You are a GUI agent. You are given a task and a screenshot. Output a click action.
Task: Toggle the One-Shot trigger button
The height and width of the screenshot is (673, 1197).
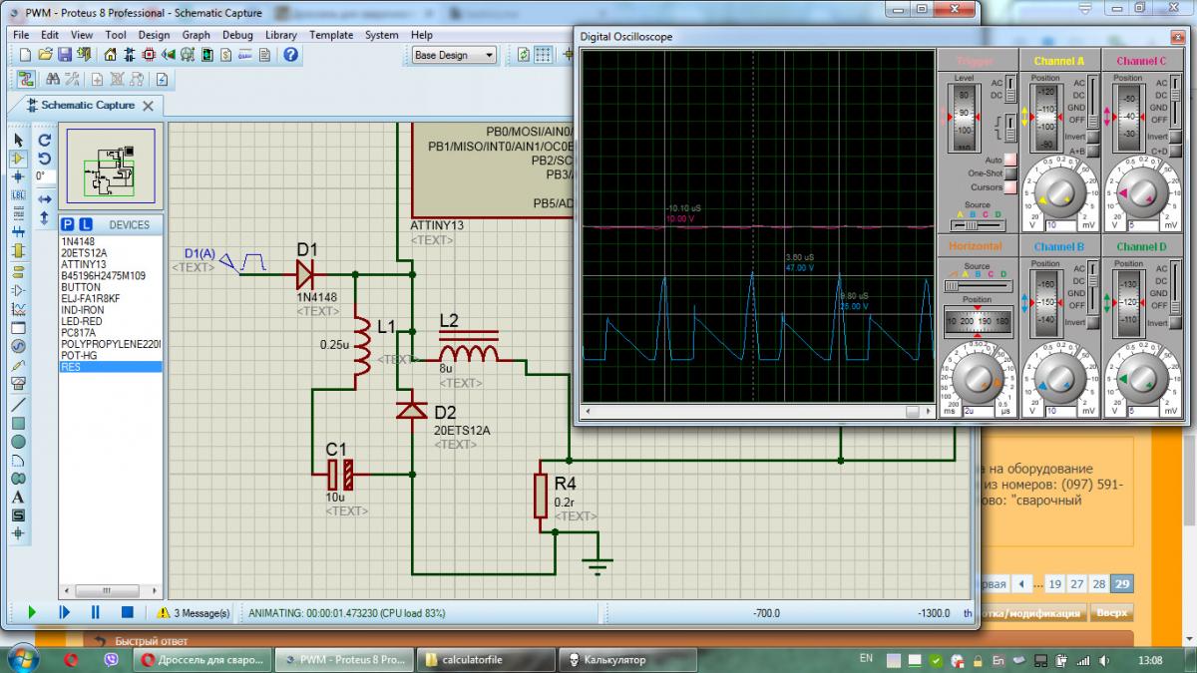[1009, 173]
